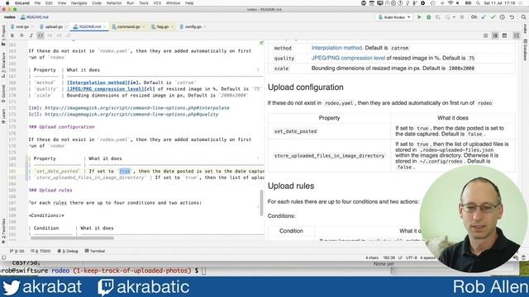Open the Project tool window
The image size is (529, 297).
click(3, 35)
